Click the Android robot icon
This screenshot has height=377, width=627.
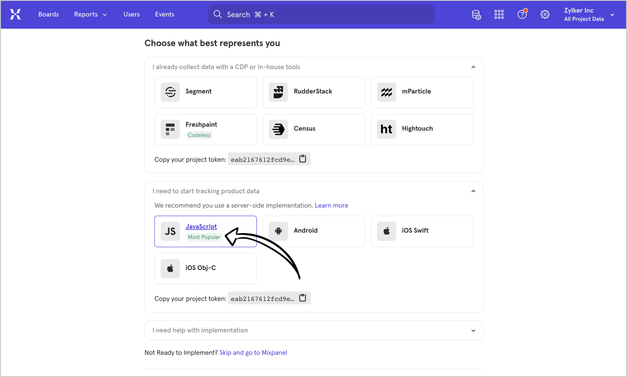tap(278, 231)
